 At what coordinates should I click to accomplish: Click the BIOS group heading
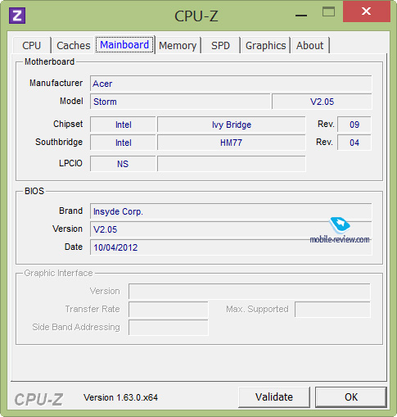(34, 191)
